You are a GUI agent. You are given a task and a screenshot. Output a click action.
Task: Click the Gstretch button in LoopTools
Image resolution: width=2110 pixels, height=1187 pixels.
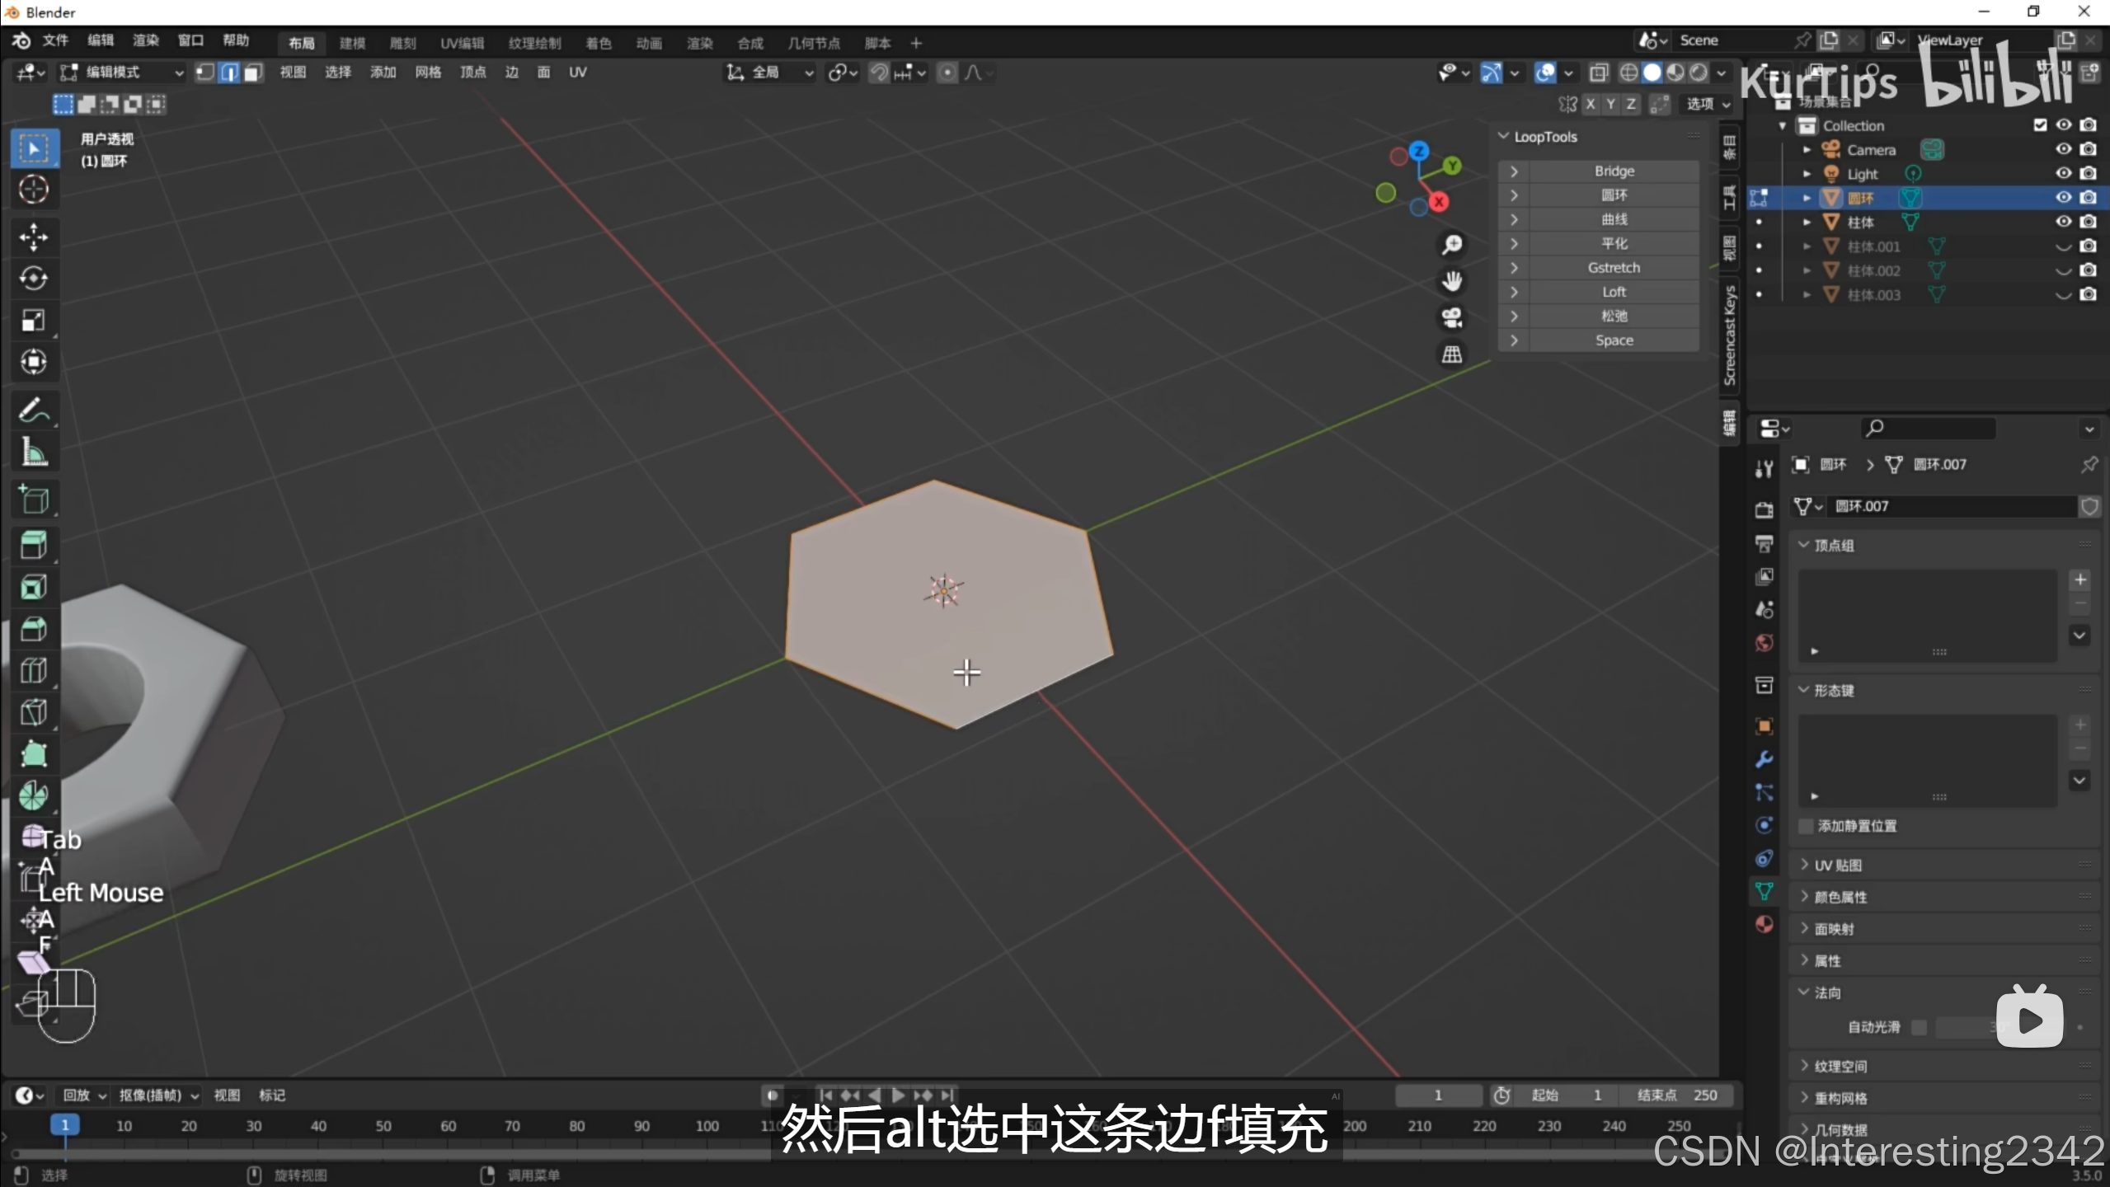click(x=1613, y=268)
